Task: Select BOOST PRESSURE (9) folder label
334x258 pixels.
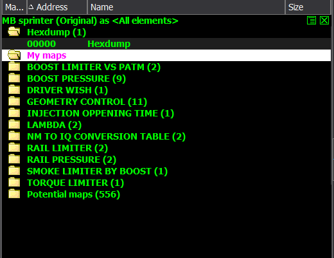Action: (x=76, y=78)
